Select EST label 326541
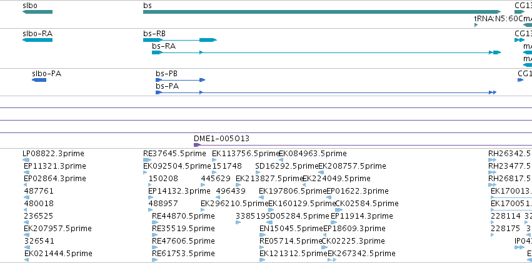Image resolution: width=532 pixels, height=263 pixels. pos(39,241)
